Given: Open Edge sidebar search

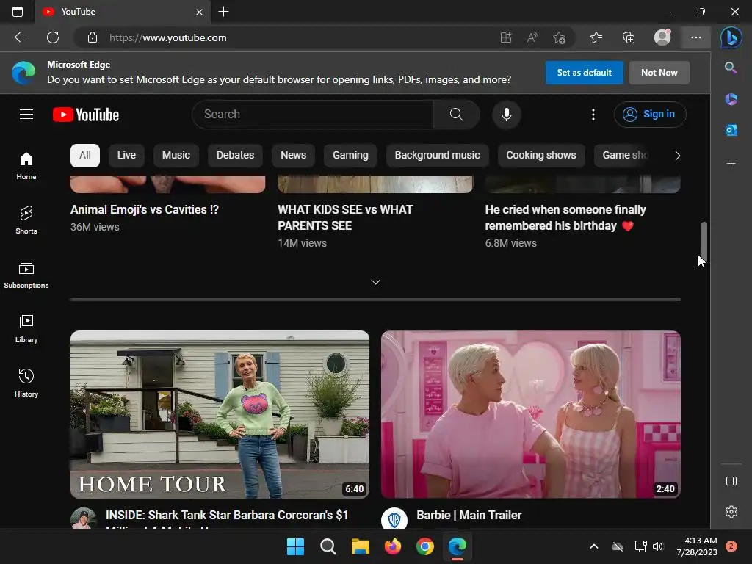Looking at the screenshot, I should pos(731,68).
